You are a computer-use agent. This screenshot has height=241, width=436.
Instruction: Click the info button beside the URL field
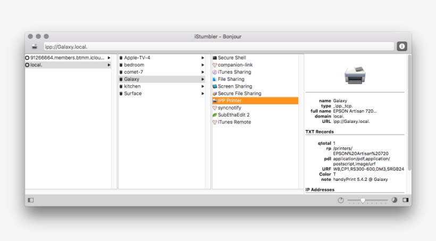[x=402, y=46]
